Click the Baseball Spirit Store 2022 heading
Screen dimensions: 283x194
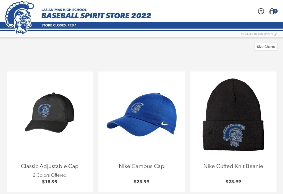[96, 15]
